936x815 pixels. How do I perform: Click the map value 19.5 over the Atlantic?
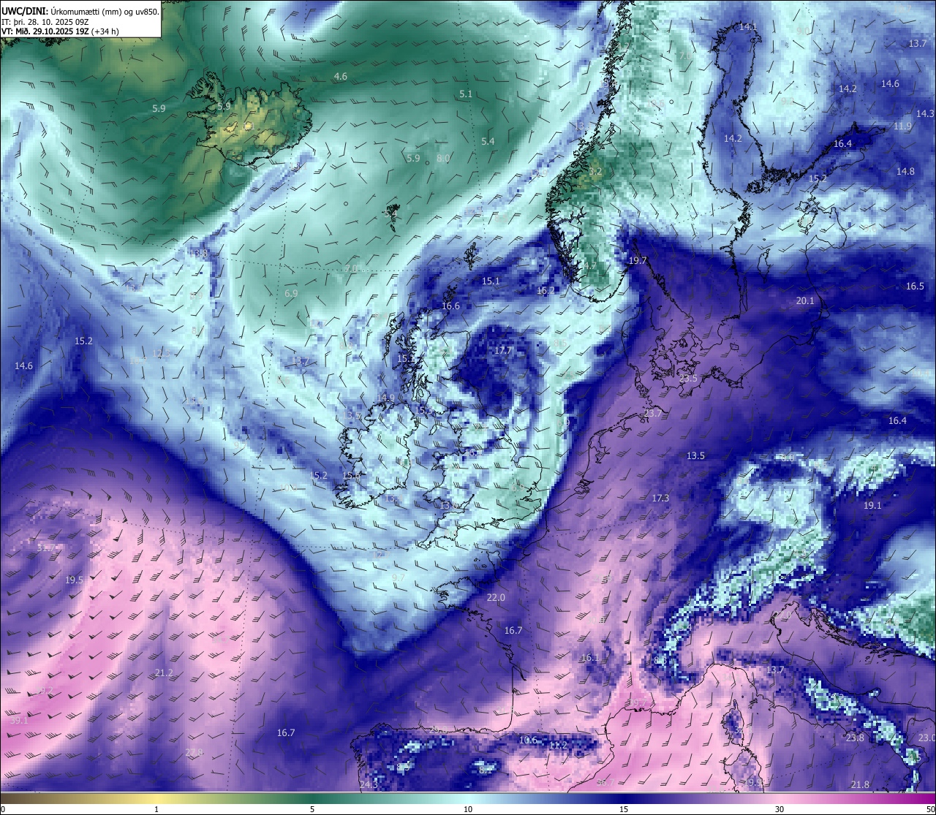tap(74, 580)
